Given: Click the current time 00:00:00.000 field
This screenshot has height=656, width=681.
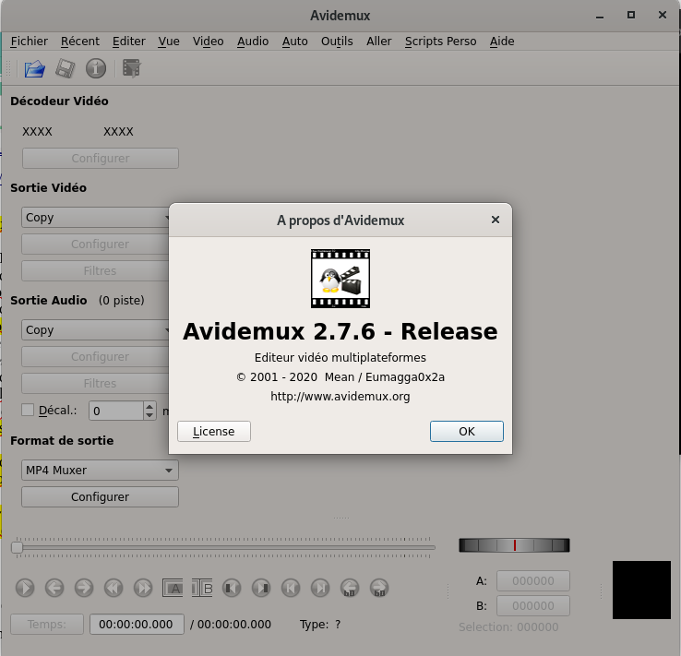Looking at the screenshot, I should click(x=137, y=625).
